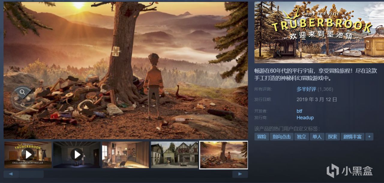Screen dimensions: 384x183
Task: Select the 剧情丰富 tag
Action: point(352,137)
